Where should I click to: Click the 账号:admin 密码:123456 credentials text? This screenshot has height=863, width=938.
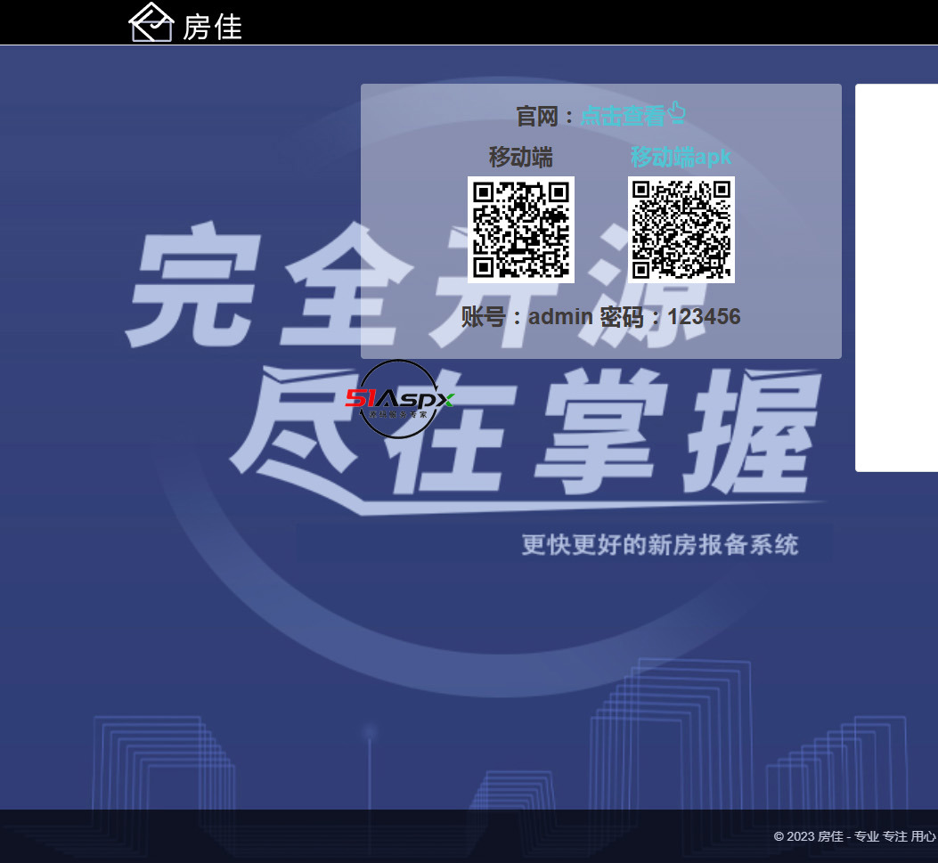(601, 317)
